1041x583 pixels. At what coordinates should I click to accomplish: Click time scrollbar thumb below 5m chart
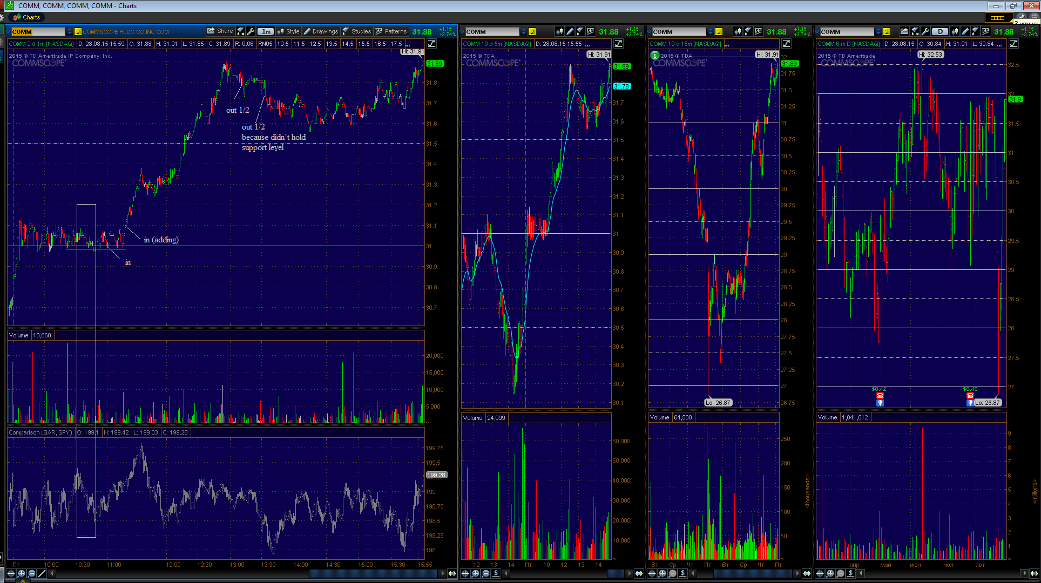coord(616,573)
